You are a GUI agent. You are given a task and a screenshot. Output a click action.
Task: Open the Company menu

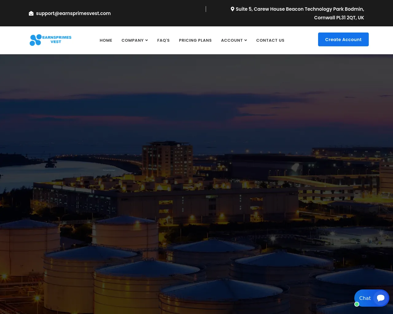point(134,40)
